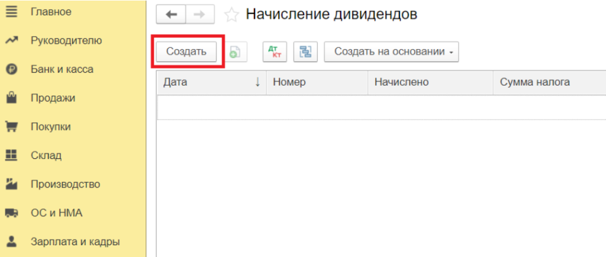Open the ОС и НМА section
This screenshot has width=606, height=257.
[56, 213]
